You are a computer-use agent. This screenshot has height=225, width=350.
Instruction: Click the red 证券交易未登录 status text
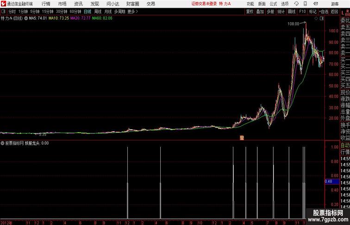coord(204,4)
